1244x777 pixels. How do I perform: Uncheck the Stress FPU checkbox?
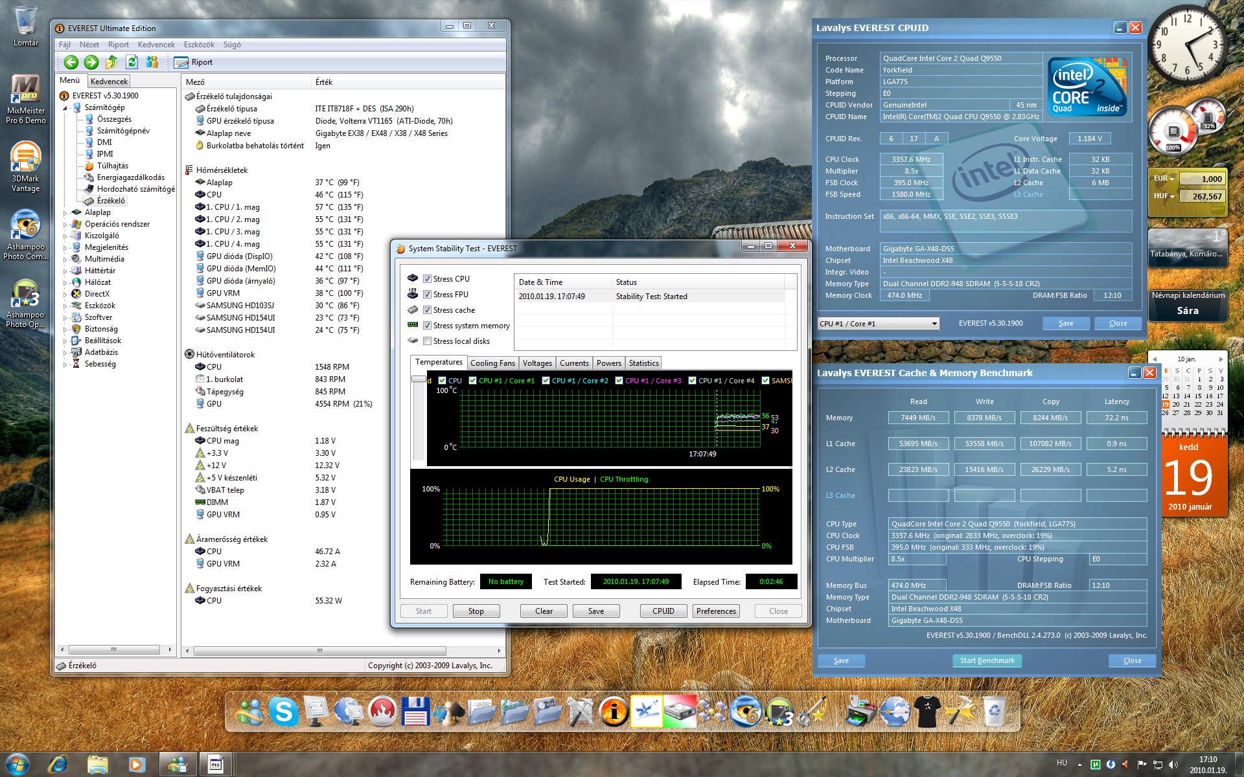[x=427, y=295]
